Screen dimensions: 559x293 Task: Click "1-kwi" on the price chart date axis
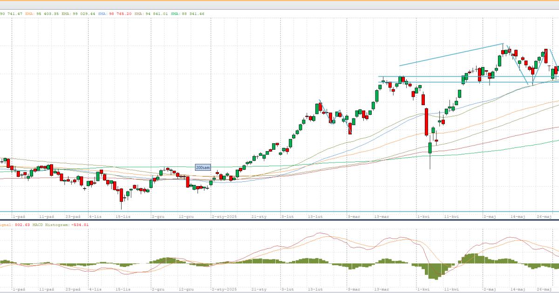[423, 217]
